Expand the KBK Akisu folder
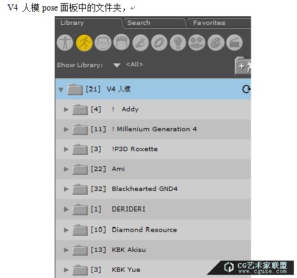 click(66, 250)
